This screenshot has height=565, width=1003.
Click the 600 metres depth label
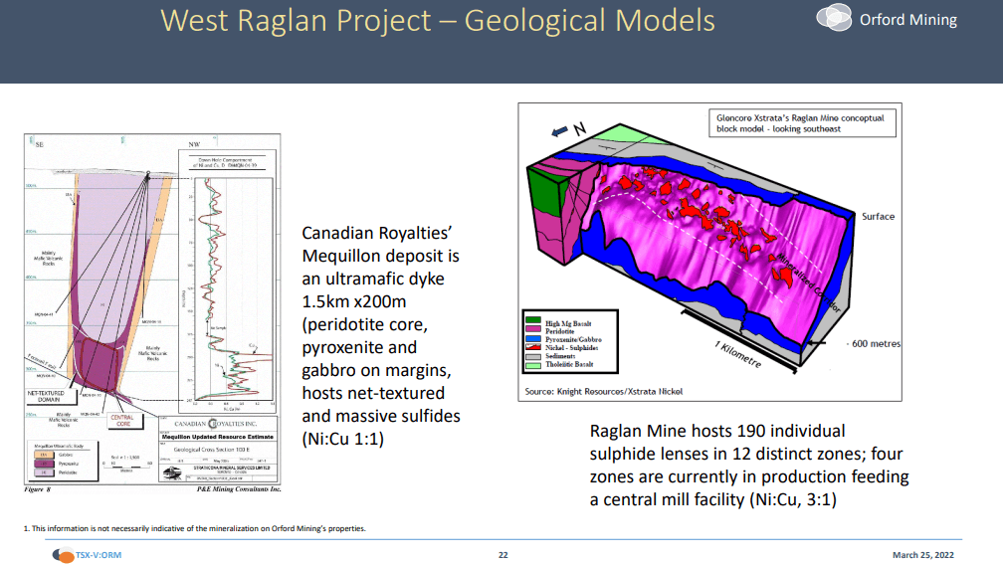875,344
